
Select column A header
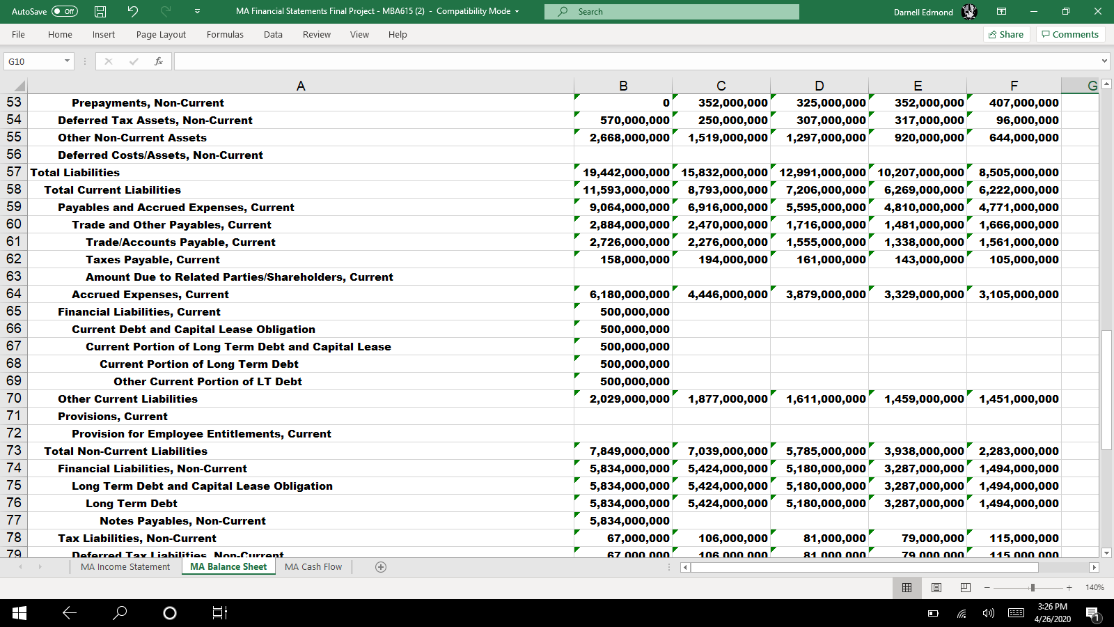pyautogui.click(x=301, y=86)
